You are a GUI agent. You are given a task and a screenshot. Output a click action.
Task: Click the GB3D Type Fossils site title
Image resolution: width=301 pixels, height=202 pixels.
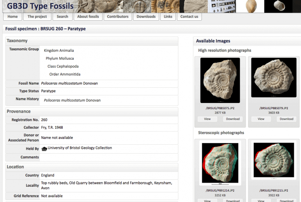point(40,6)
